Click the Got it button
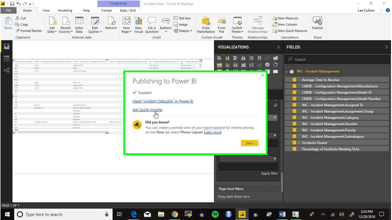This screenshot has height=220, width=392. click(x=249, y=143)
